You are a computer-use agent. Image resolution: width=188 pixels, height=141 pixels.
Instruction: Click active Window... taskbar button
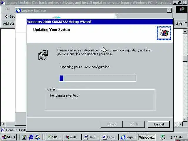147,137
